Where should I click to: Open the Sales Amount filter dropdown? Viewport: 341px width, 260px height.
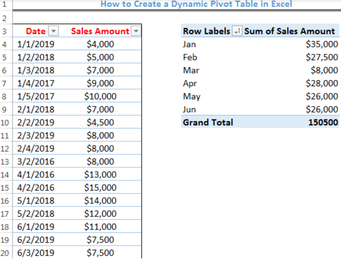tap(136, 31)
